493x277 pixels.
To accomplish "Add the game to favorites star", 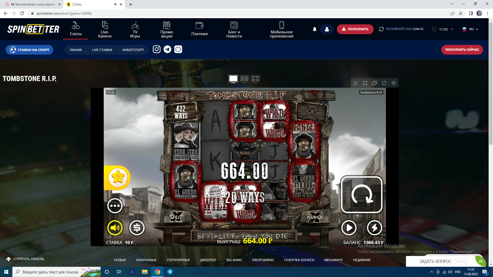I will [x=393, y=83].
